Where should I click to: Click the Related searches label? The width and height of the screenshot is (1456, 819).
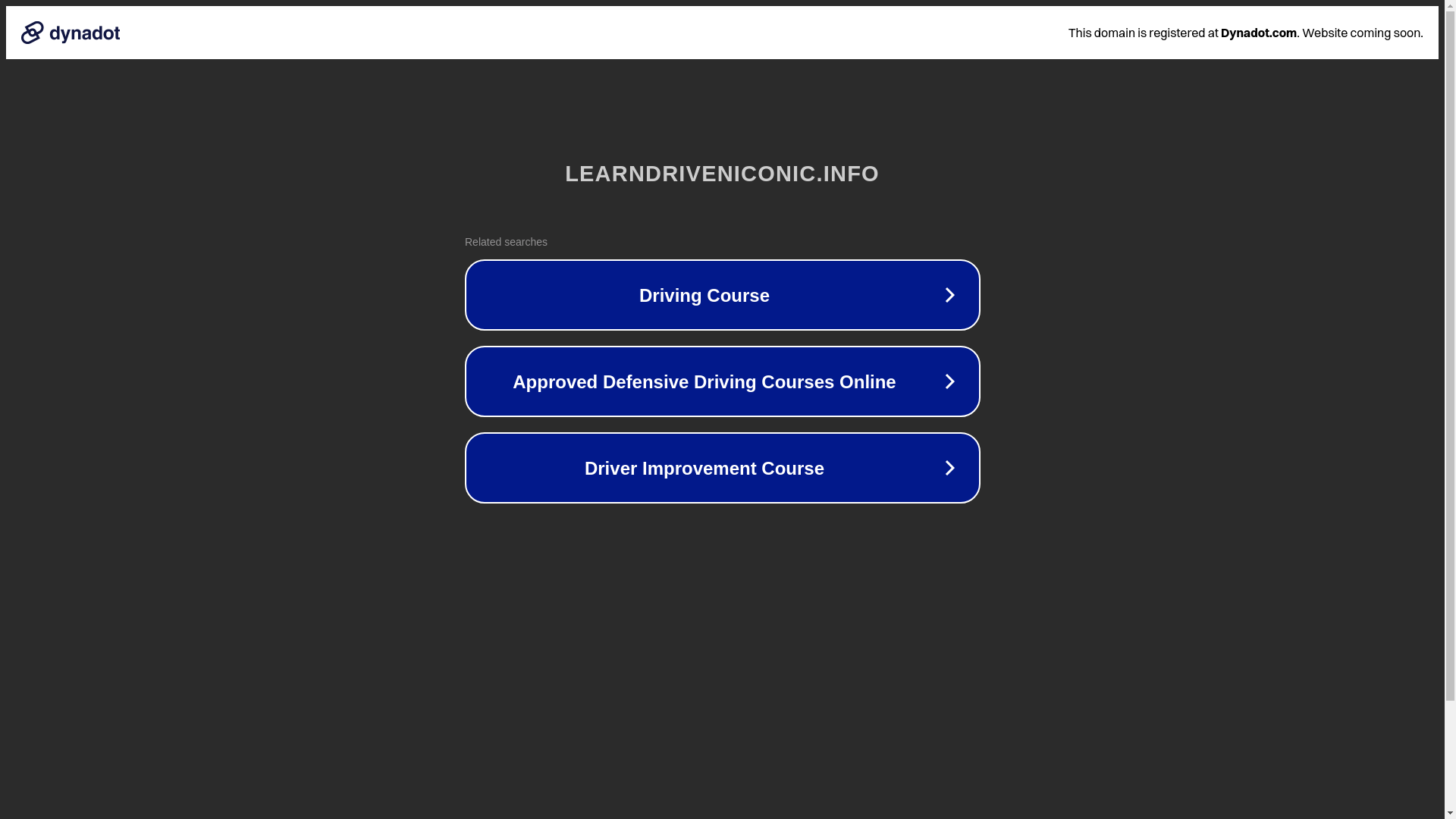506,242
